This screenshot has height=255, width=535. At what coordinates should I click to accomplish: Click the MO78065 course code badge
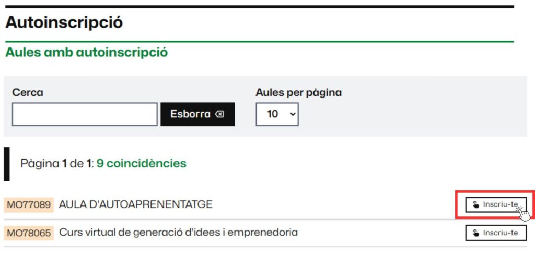point(29,233)
